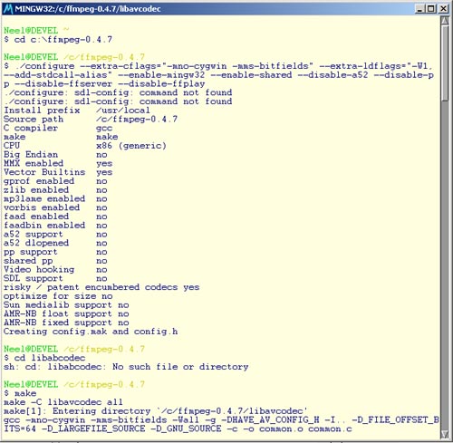Click the 'optimize for size no' line
This screenshot has width=453, height=443.
pyautogui.click(x=58, y=296)
